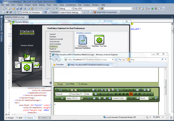Open the Toolbox side panel

click(2, 37)
